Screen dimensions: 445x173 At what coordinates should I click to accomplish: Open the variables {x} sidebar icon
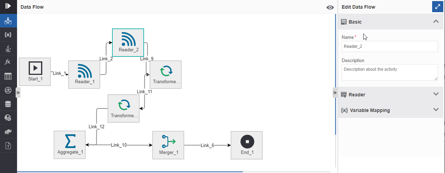(x=8, y=35)
